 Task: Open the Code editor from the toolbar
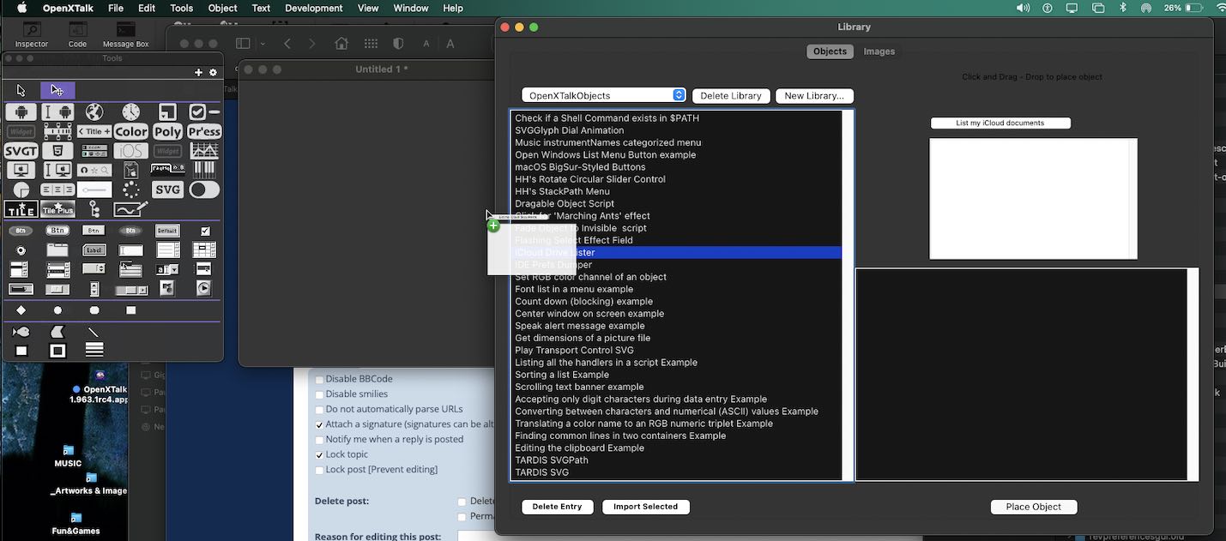77,35
